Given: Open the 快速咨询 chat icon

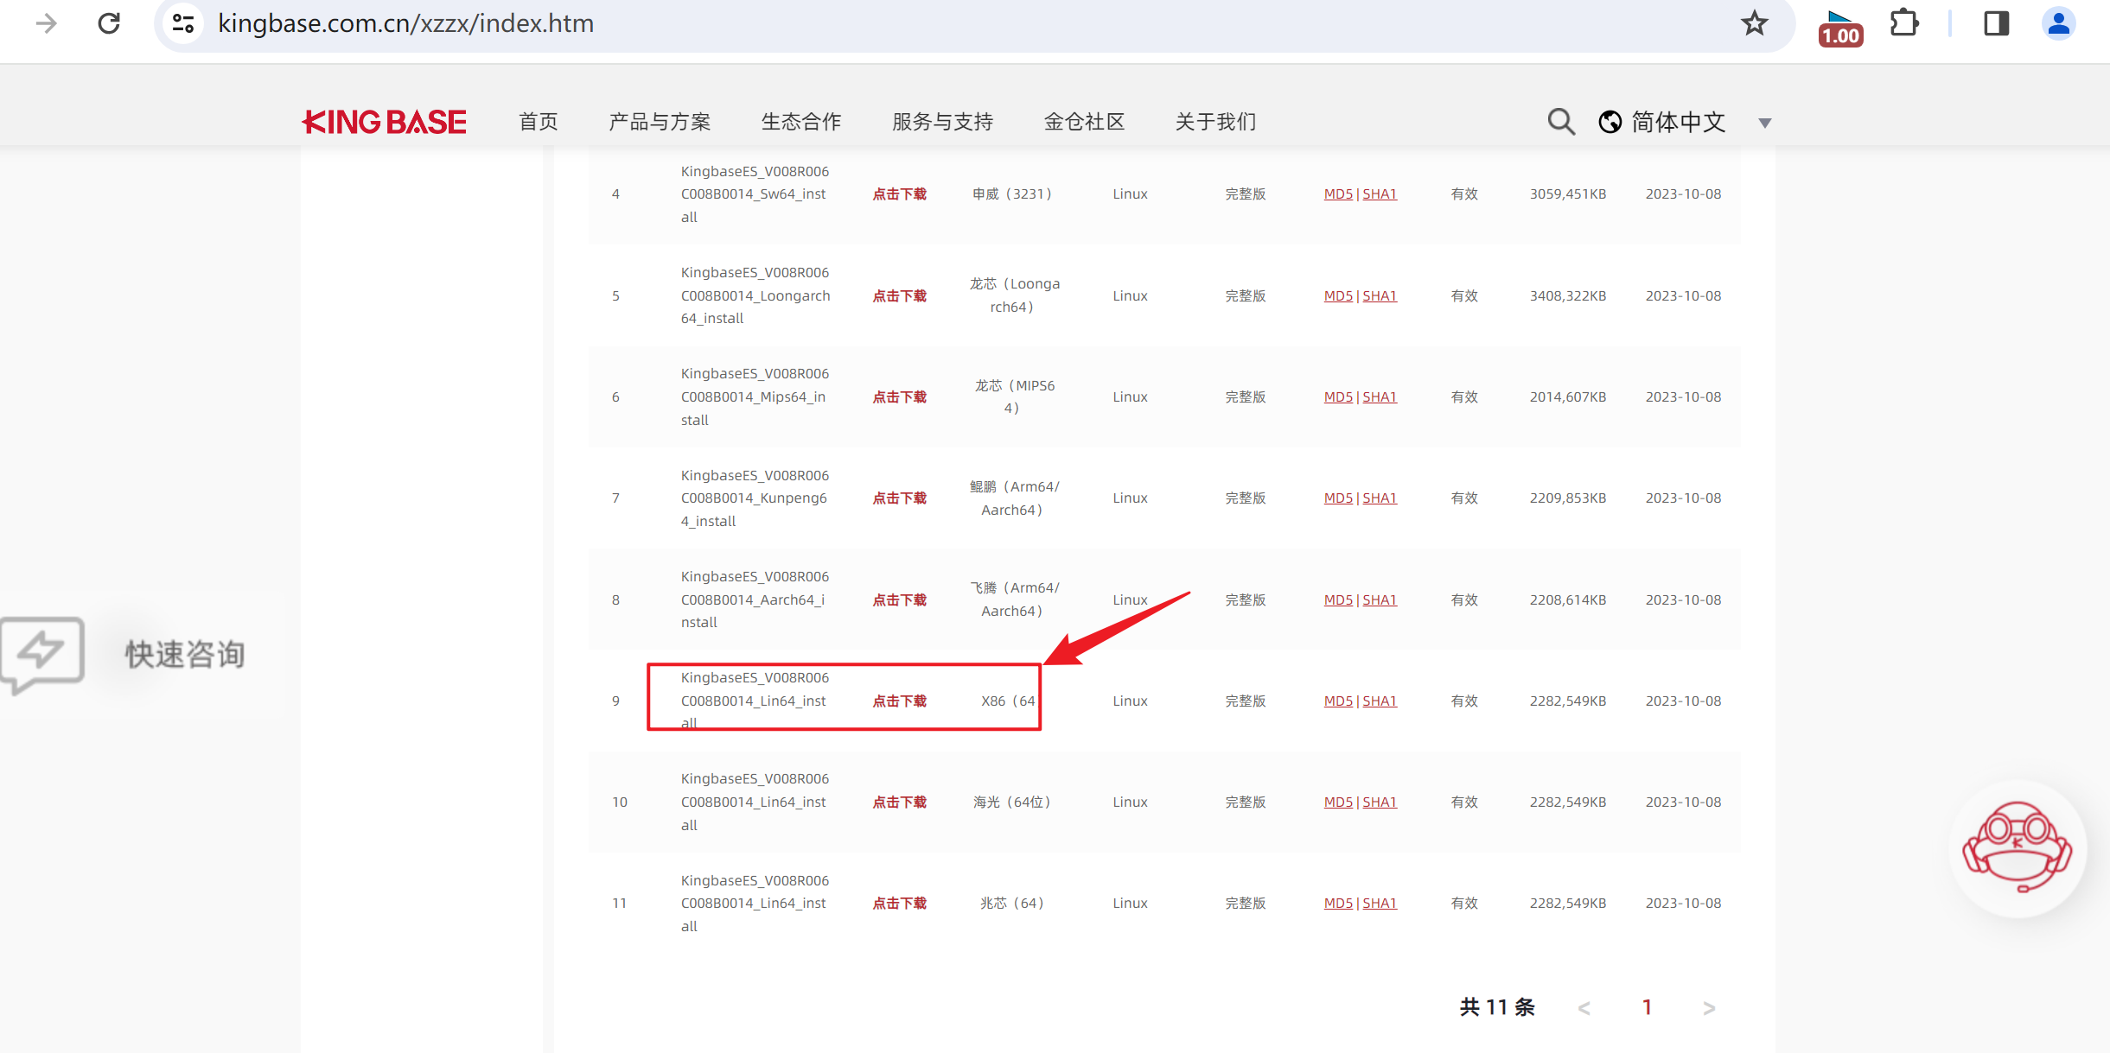Looking at the screenshot, I should tap(43, 655).
